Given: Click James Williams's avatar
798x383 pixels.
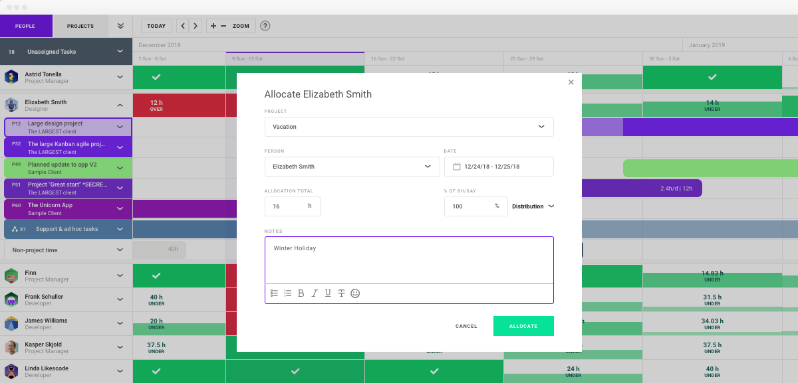Looking at the screenshot, I should (11, 324).
